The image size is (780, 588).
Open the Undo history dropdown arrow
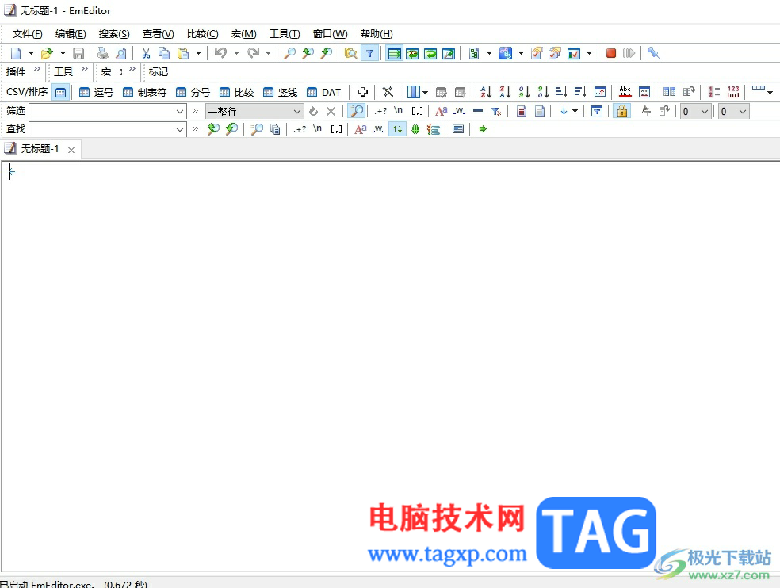[x=236, y=53]
